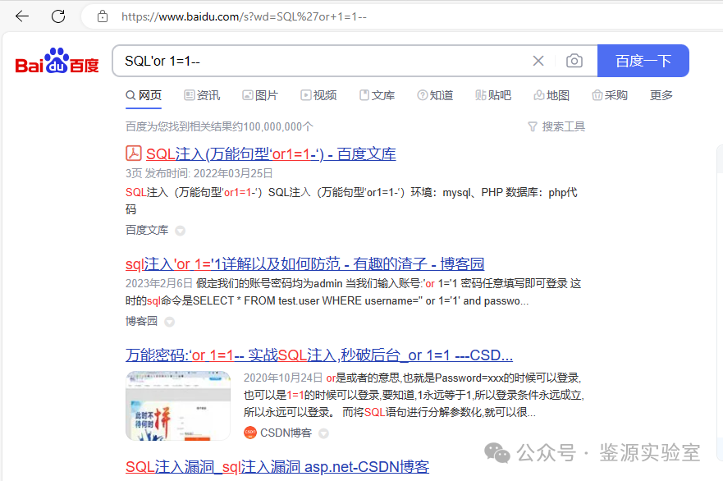Image resolution: width=723 pixels, height=481 pixels.
Task: Switch to 视频 tab
Action: coord(318,95)
